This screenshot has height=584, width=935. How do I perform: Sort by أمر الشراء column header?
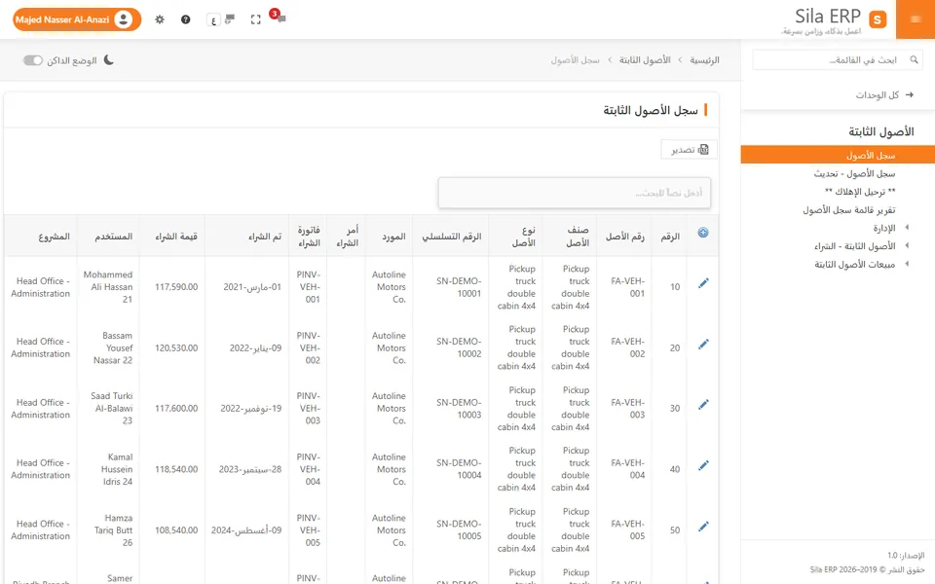[347, 237]
